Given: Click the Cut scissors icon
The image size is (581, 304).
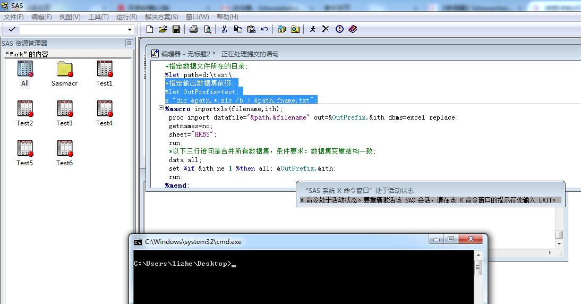Looking at the screenshot, I should (224, 29).
